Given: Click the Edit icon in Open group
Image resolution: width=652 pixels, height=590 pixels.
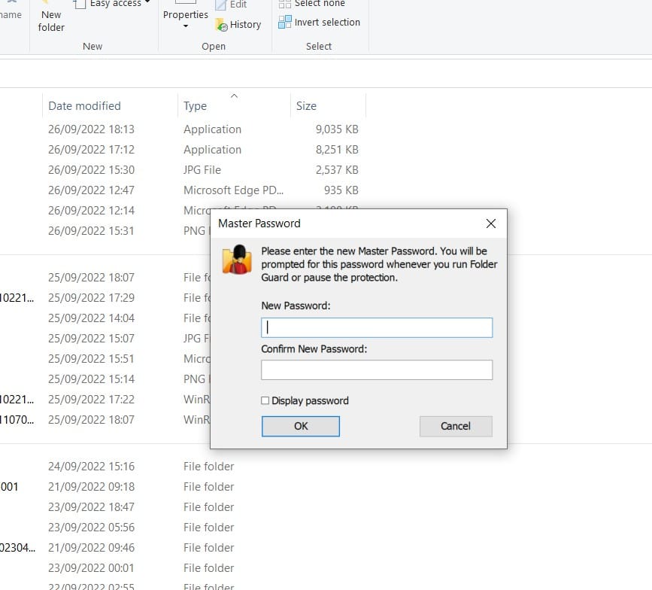Looking at the screenshot, I should click(x=221, y=5).
